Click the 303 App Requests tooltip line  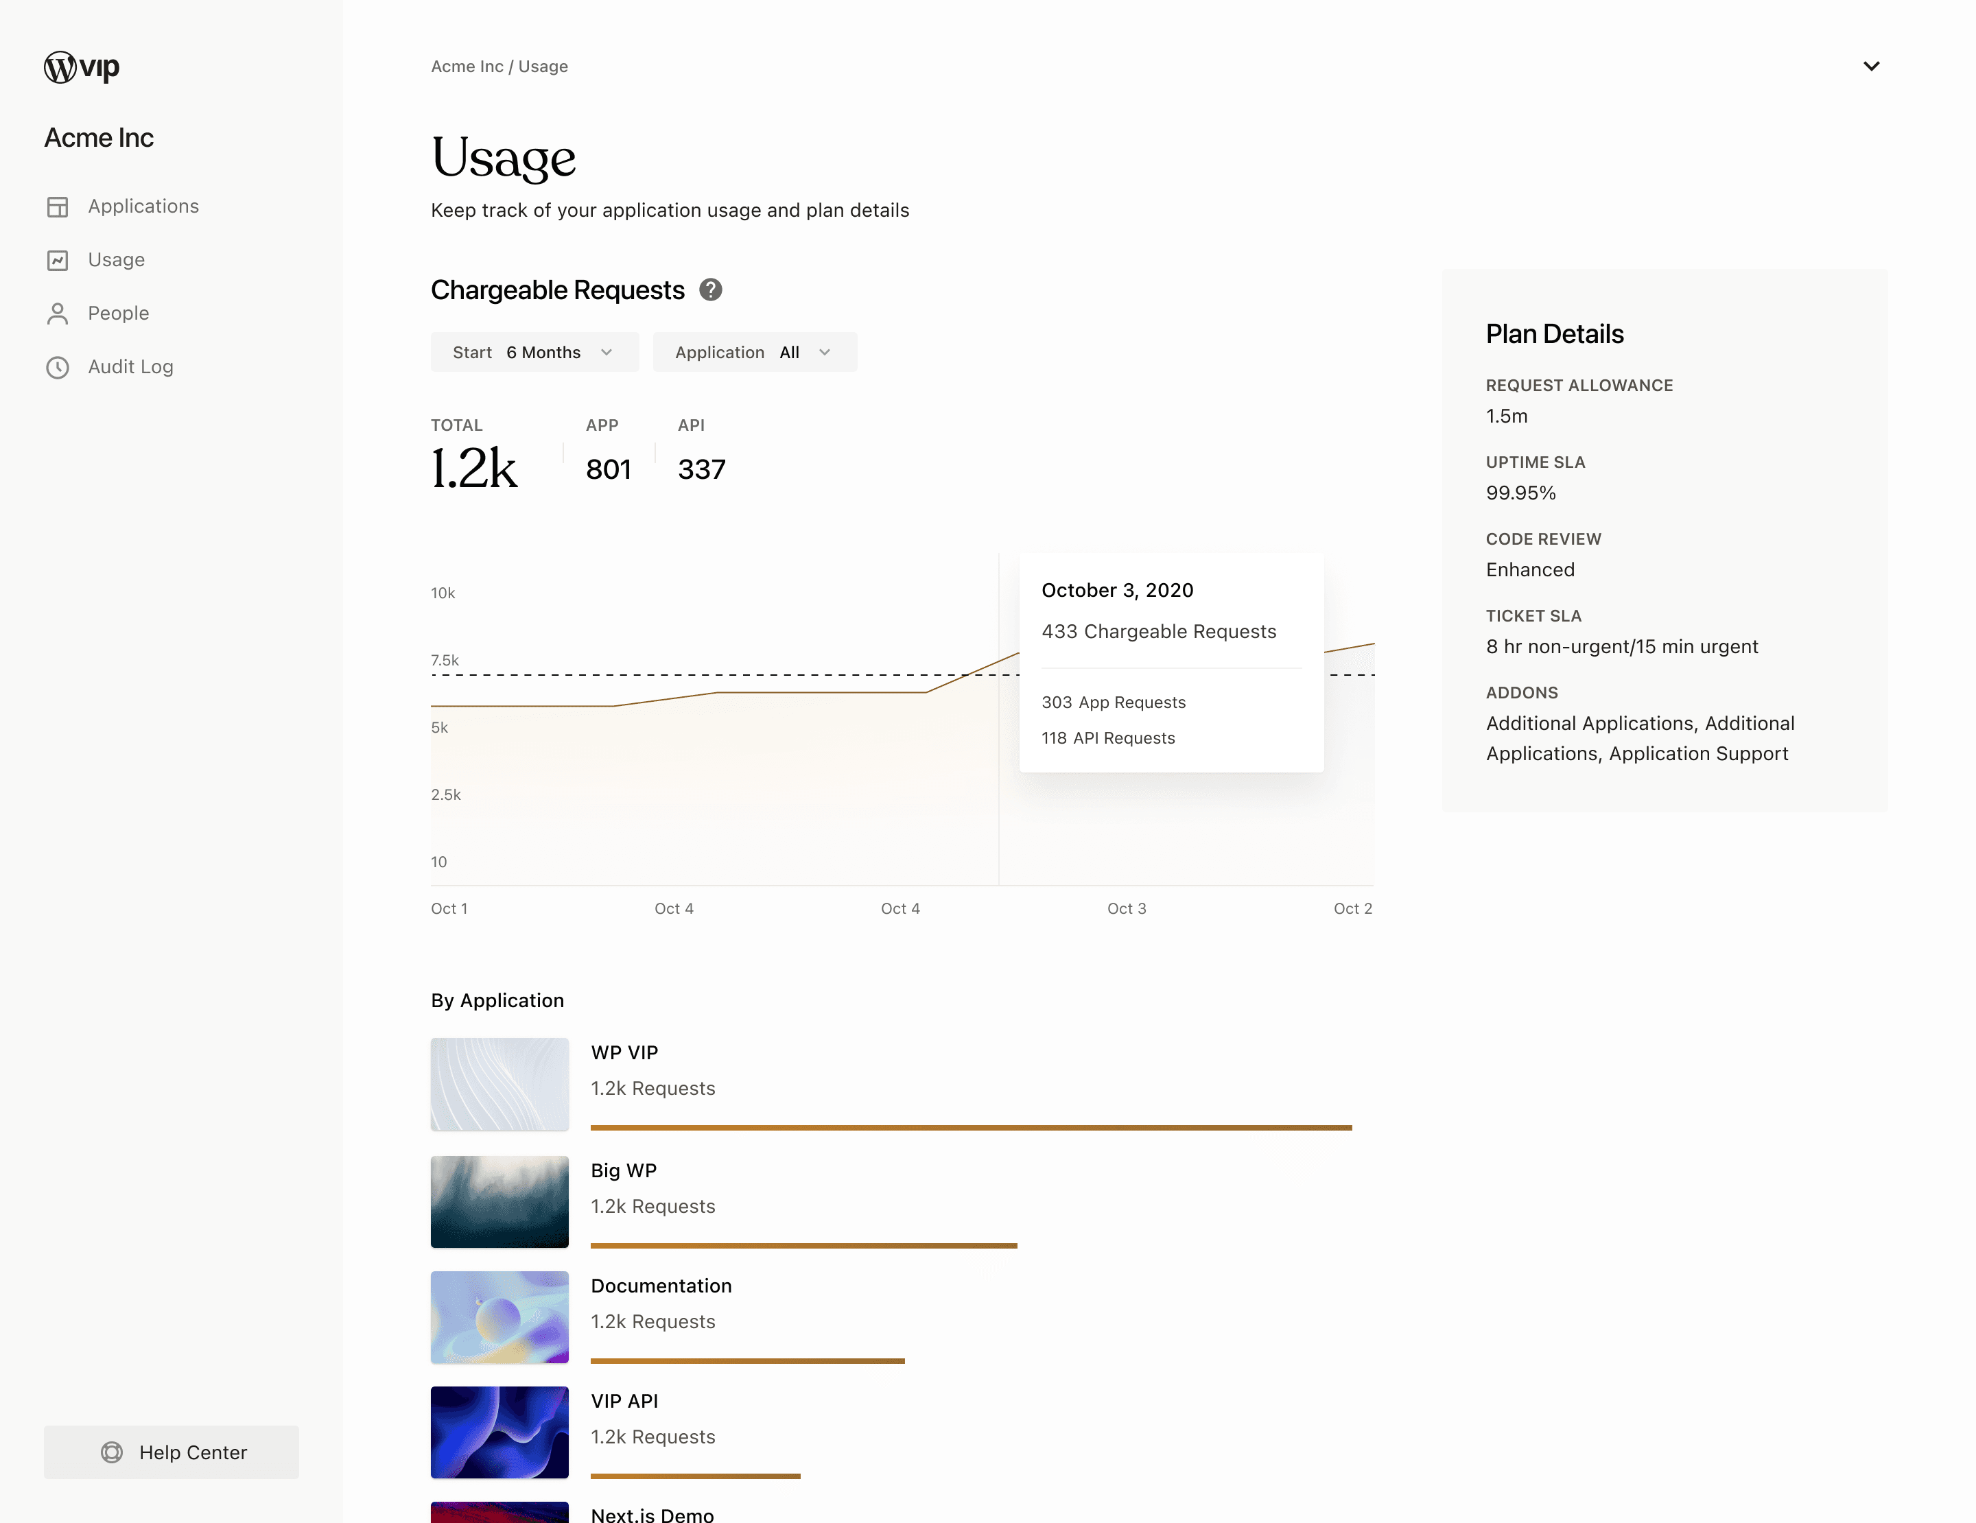tap(1113, 703)
